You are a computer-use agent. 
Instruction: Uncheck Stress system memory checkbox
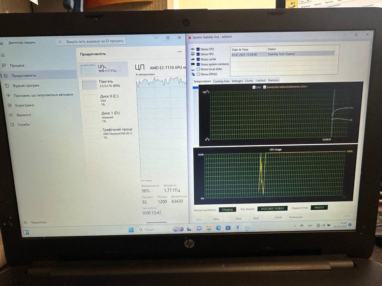tap(198, 64)
